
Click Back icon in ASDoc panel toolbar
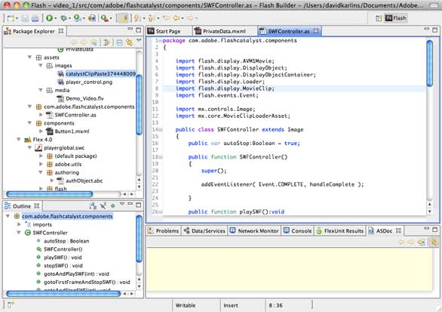tap(401, 242)
